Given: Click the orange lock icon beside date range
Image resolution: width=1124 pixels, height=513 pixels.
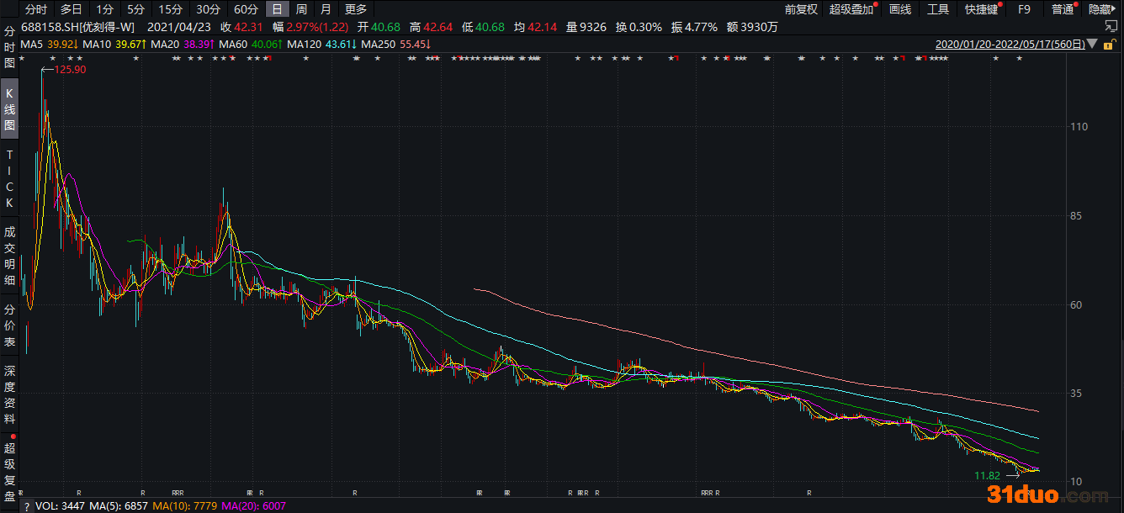Looking at the screenshot, I should 1108,44.
